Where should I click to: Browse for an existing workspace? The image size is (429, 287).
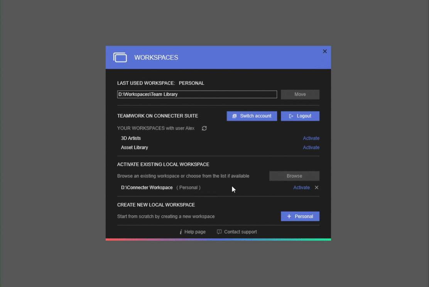click(x=294, y=176)
